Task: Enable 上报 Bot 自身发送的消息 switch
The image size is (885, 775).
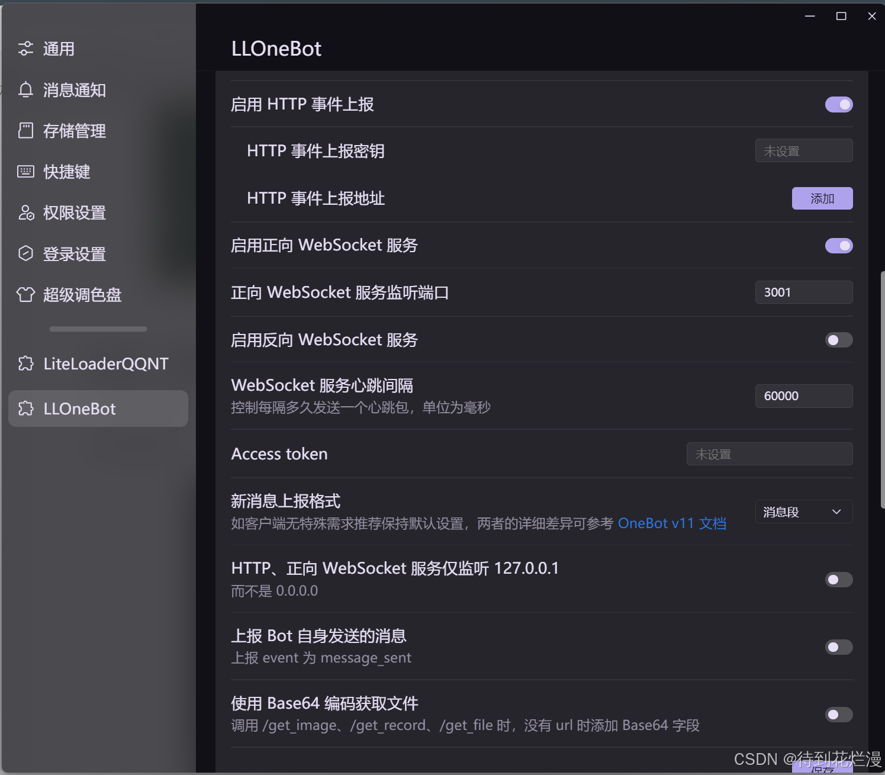Action: click(x=839, y=647)
